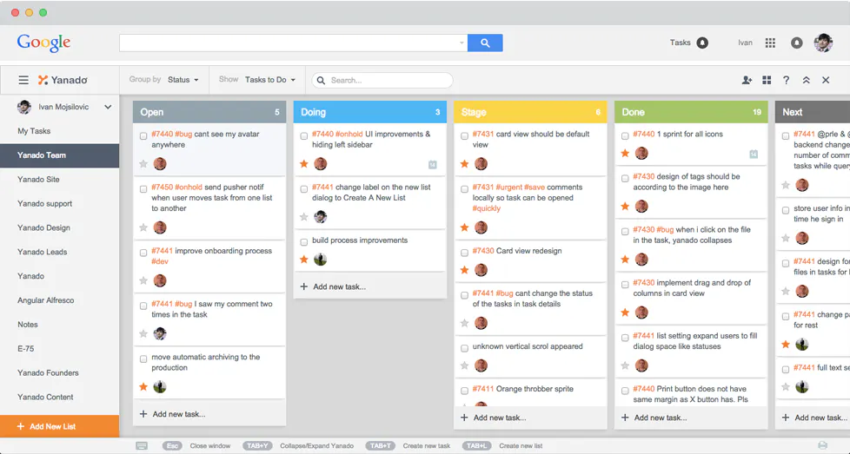Click the Yanado logo
The height and width of the screenshot is (454, 850).
click(63, 80)
